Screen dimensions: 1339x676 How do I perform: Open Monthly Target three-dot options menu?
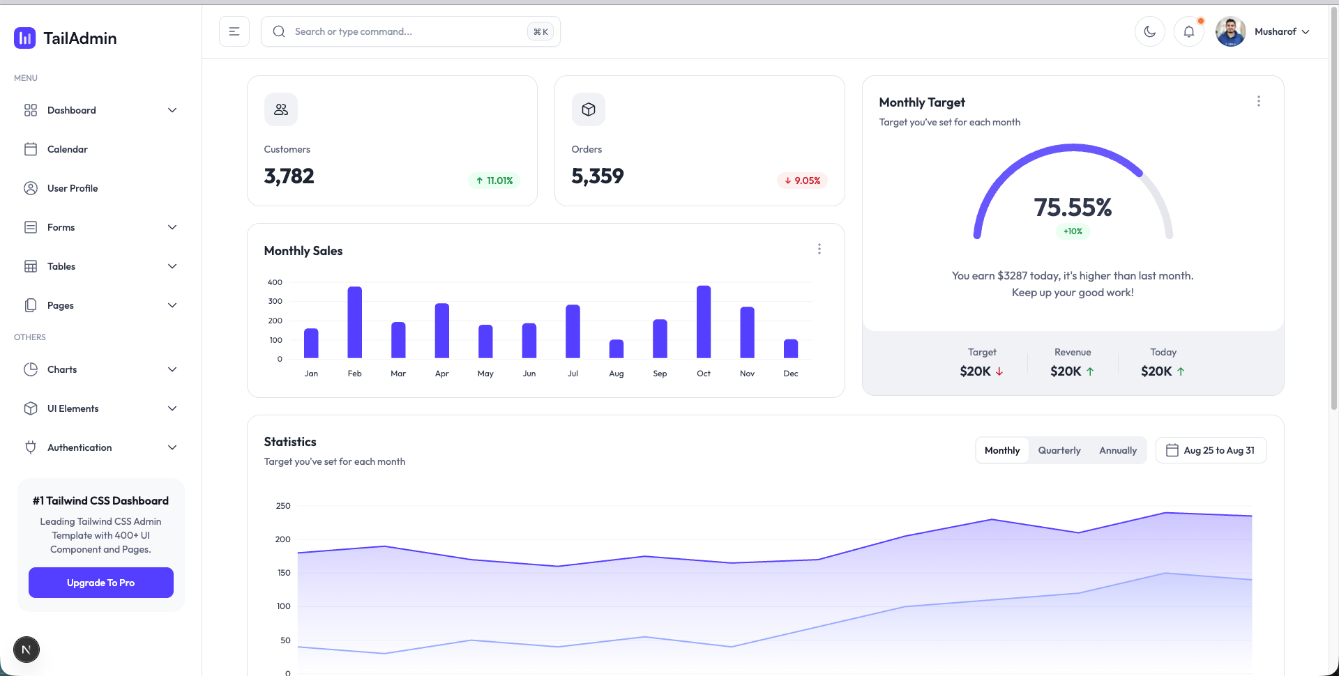pyautogui.click(x=1259, y=101)
